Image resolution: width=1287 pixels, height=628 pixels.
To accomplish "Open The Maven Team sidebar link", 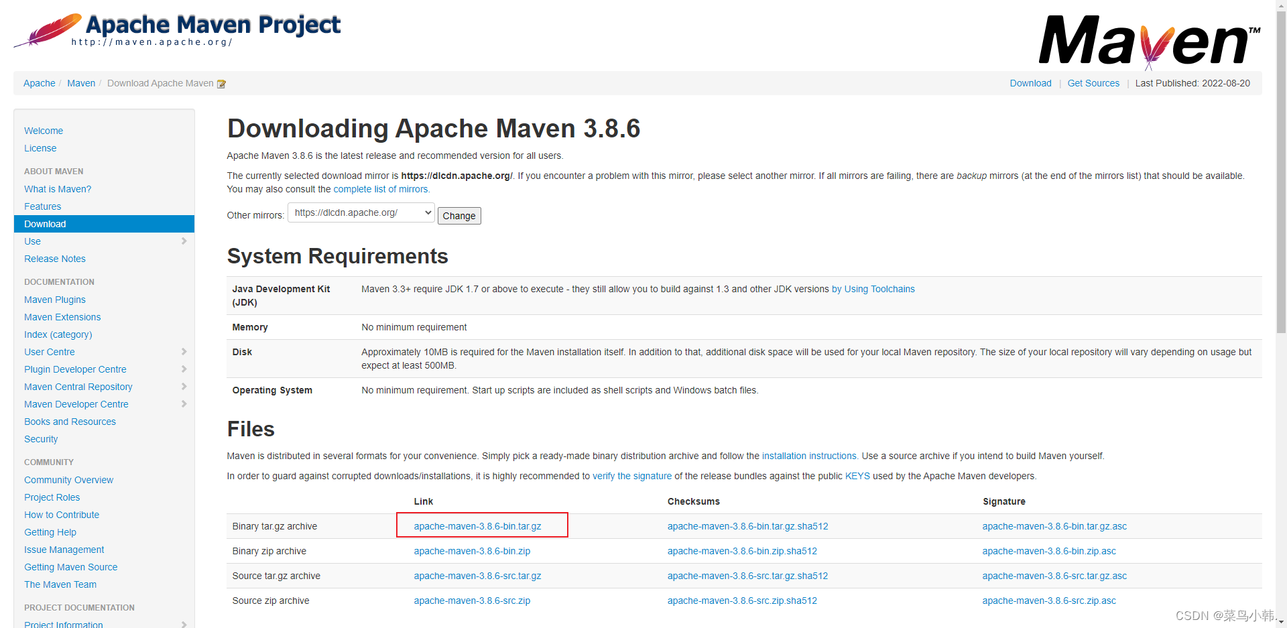I will point(60,584).
